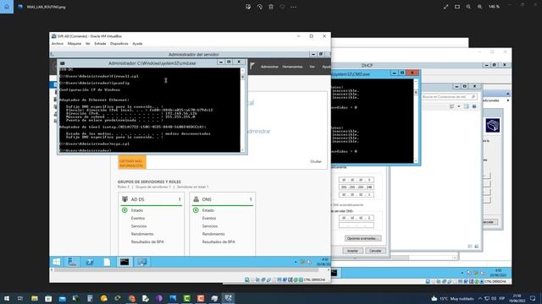Click Opciones avanzadas button in IP properties dialog
Image resolution: width=542 pixels, height=304 pixels.
pos(363,238)
